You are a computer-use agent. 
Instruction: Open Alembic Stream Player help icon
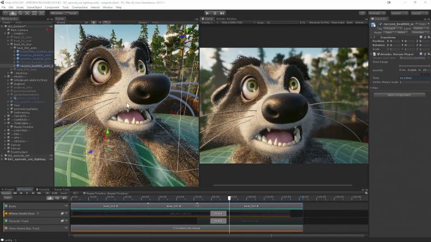421,54
